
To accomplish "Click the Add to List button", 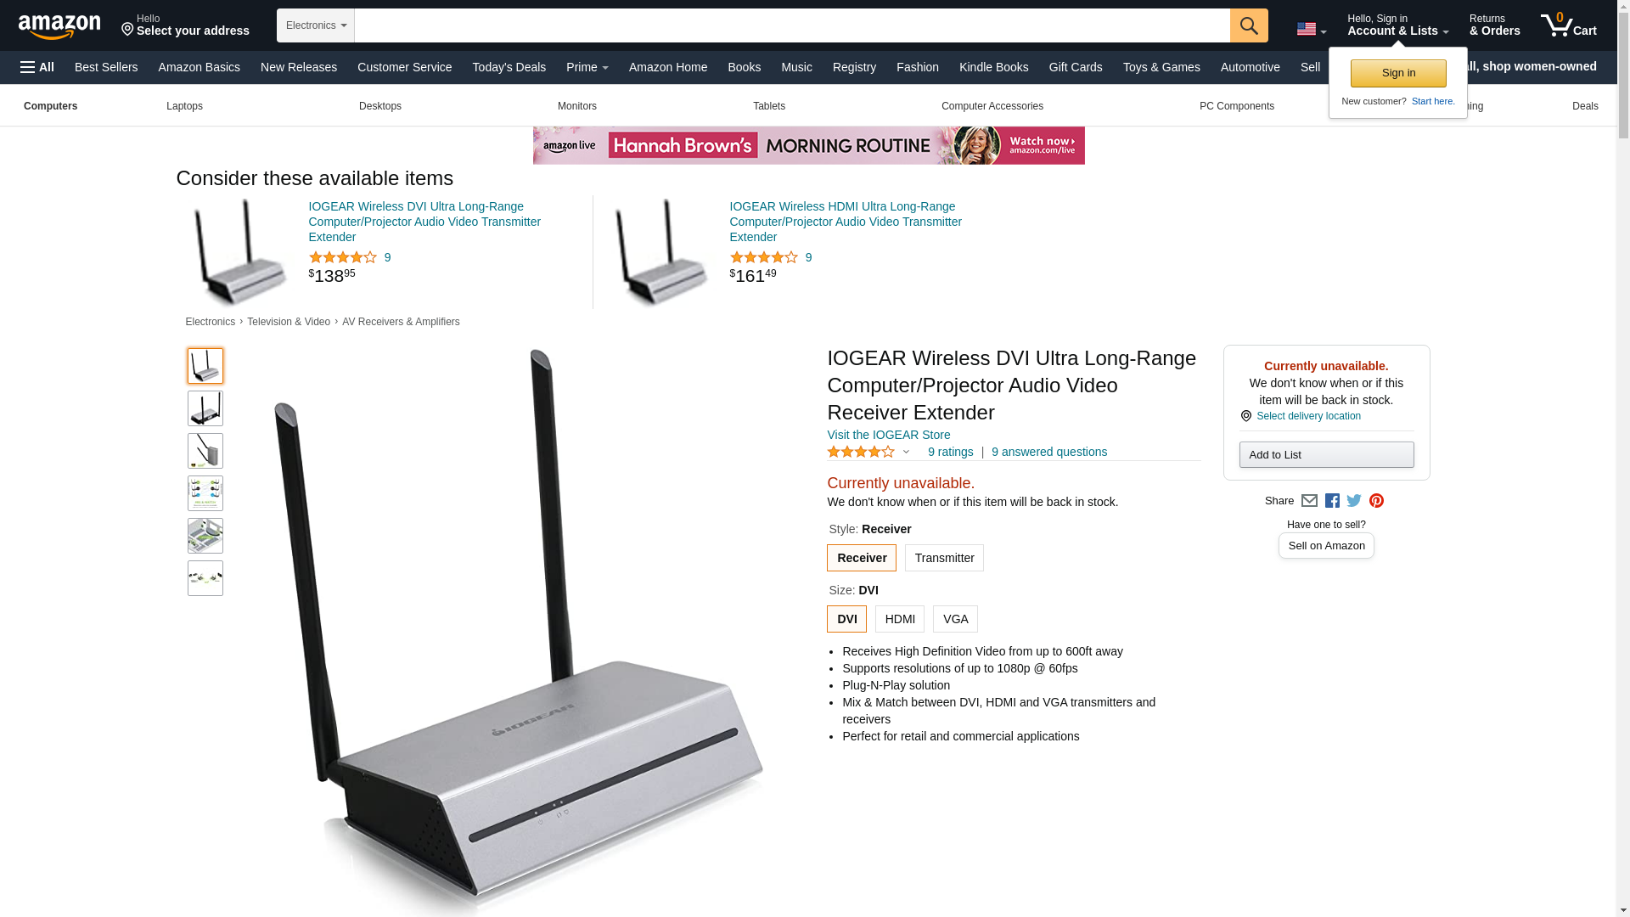I will pyautogui.click(x=1326, y=454).
